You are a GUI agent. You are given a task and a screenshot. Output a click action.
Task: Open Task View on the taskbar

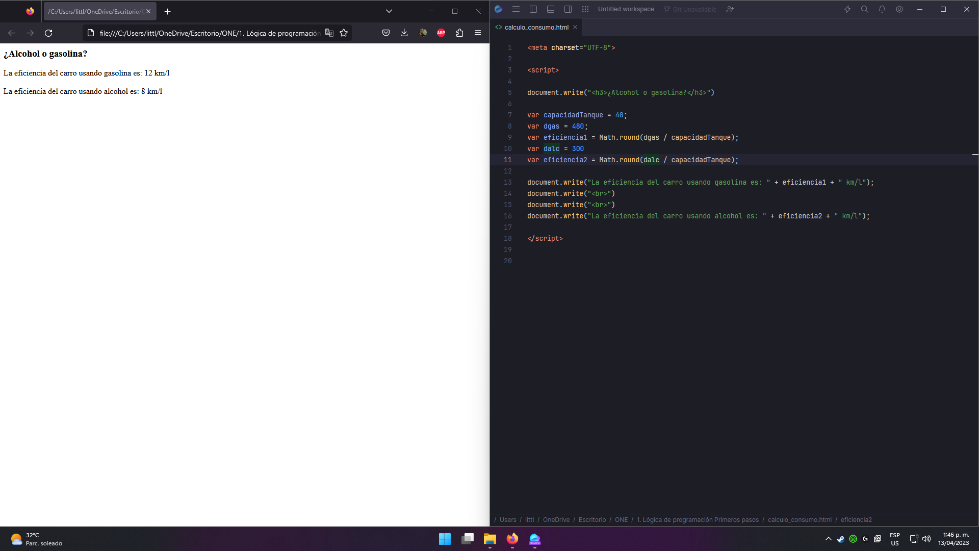click(468, 539)
